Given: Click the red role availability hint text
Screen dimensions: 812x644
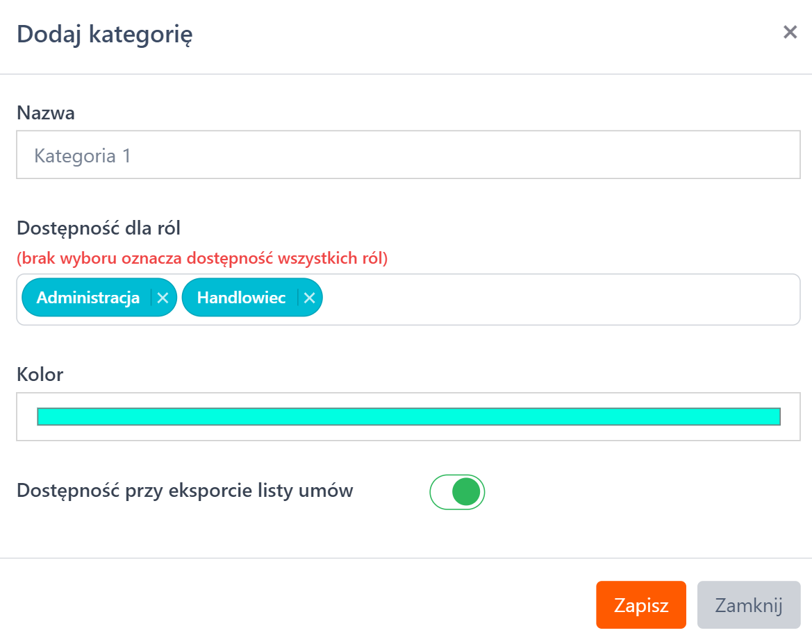Looking at the screenshot, I should point(202,259).
